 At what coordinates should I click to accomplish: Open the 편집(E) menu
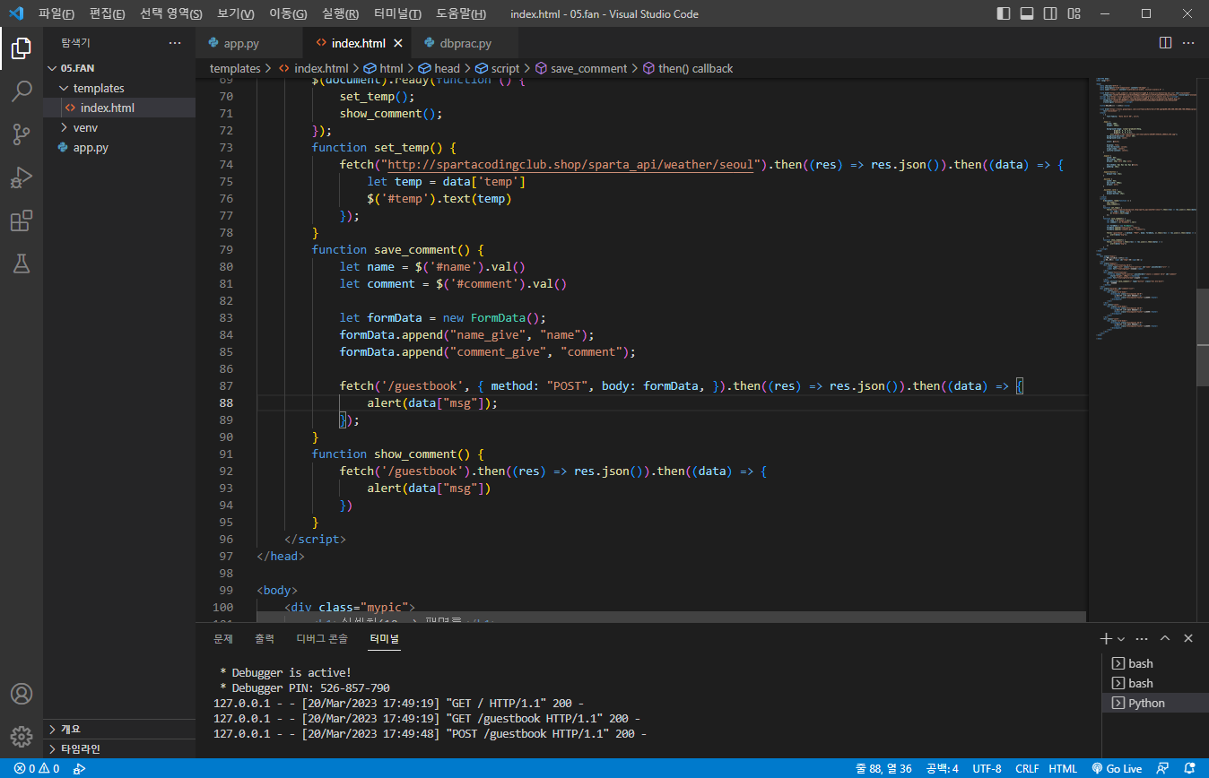(x=108, y=13)
